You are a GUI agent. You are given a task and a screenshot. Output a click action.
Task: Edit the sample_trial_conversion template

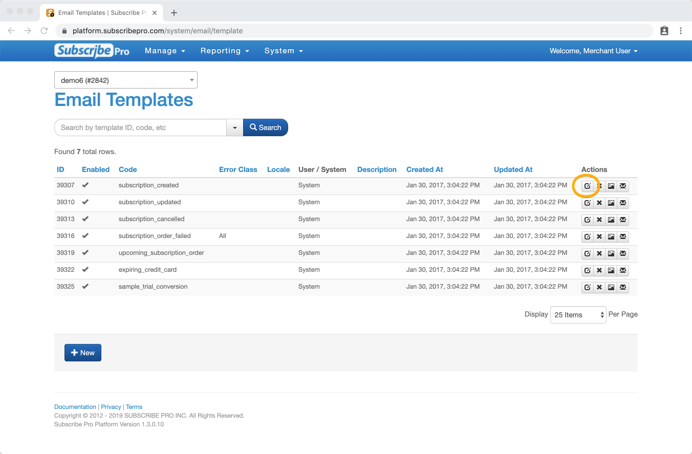click(x=588, y=288)
